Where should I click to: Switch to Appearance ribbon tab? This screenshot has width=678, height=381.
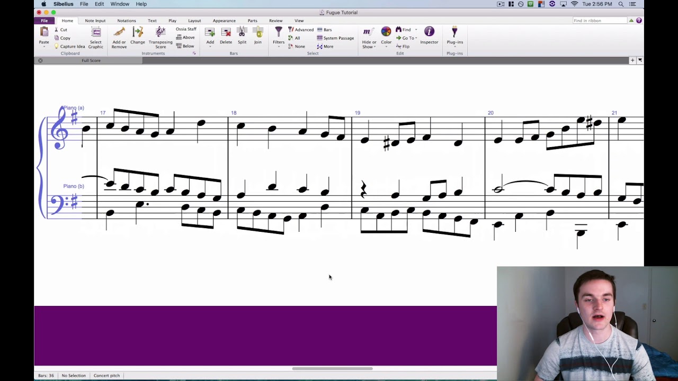[x=224, y=21]
